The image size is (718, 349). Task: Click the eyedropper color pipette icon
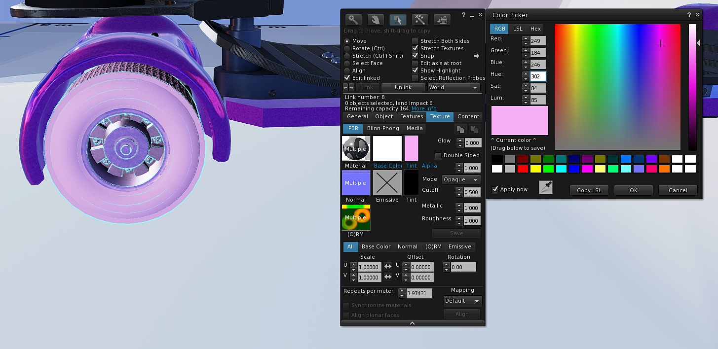click(545, 187)
